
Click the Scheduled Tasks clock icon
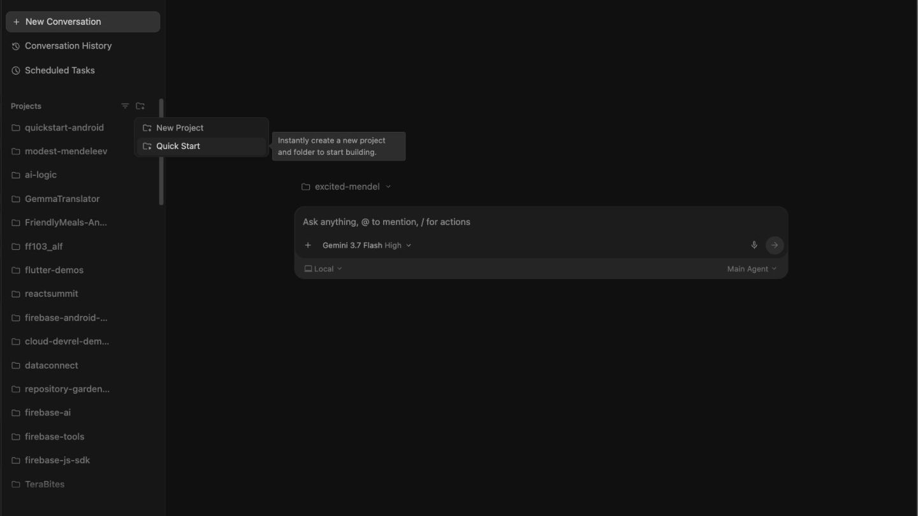pyautogui.click(x=16, y=71)
